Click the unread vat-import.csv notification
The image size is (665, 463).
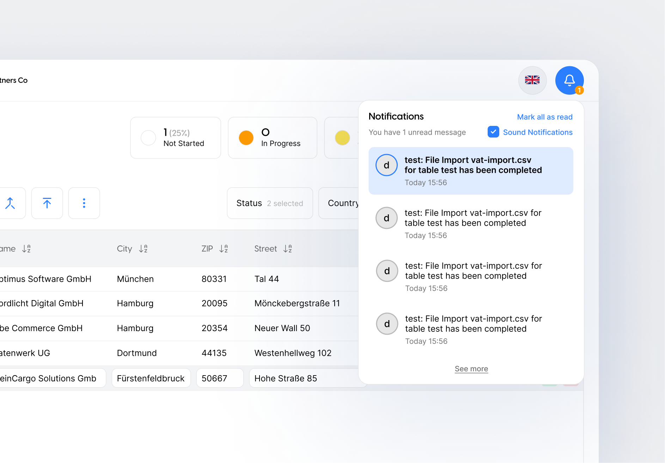(470, 171)
